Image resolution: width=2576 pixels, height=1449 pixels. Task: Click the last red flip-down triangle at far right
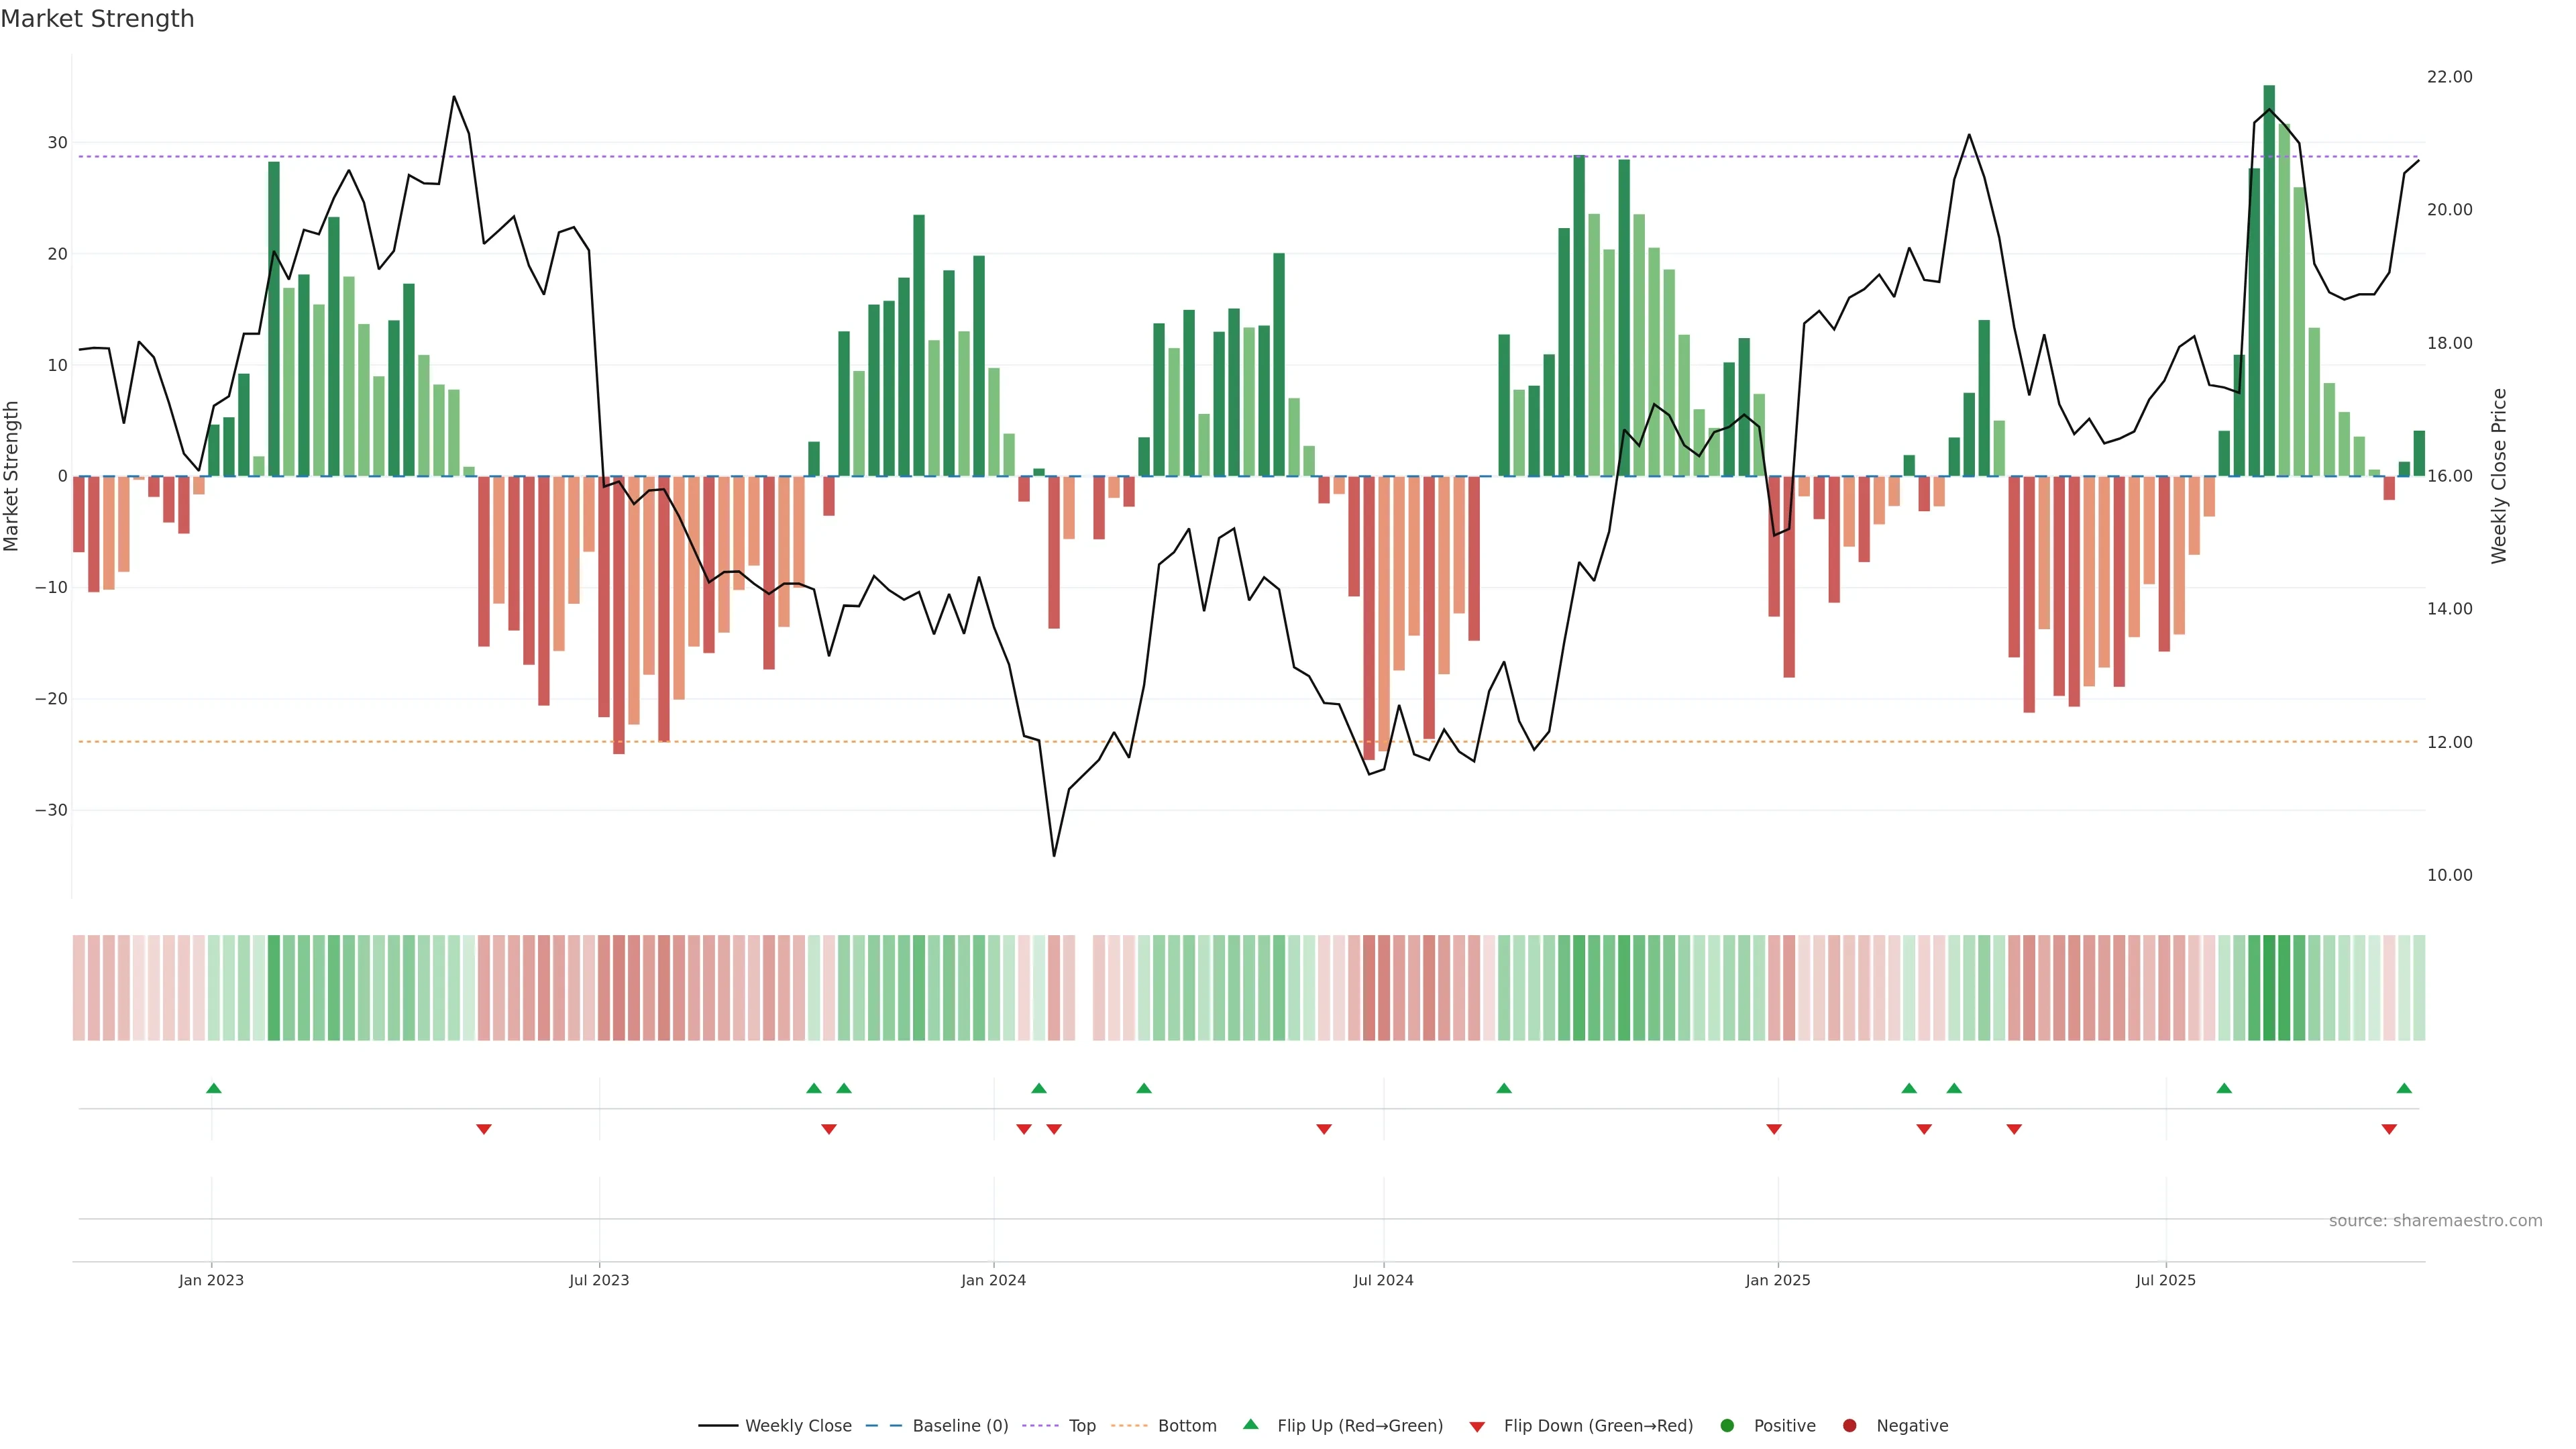coord(2389,1129)
